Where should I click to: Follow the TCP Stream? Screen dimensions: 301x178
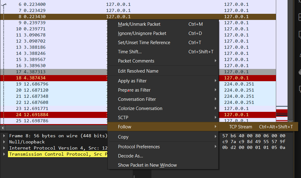[241, 127]
